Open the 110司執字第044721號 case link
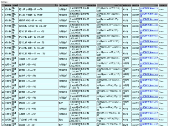 149,109
